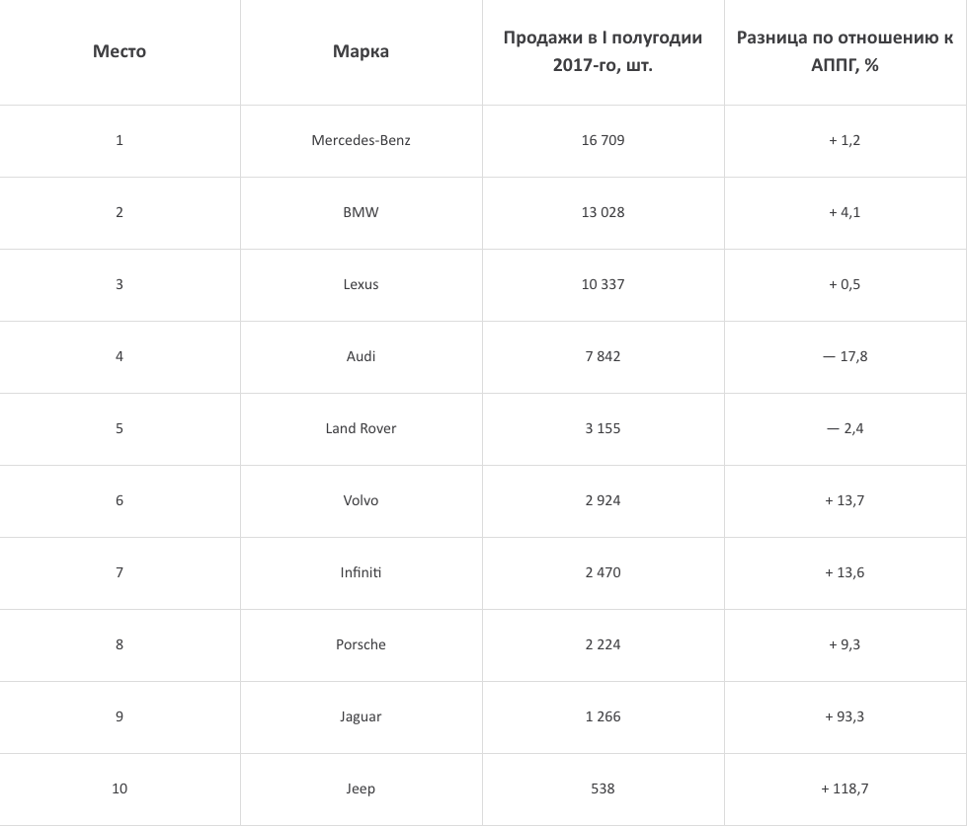The image size is (967, 826).
Task: Select the Porsche brand cell
Action: [361, 644]
